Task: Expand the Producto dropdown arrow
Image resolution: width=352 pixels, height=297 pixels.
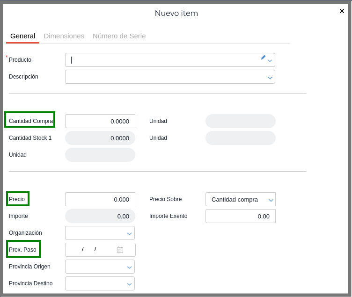Action: [270, 60]
